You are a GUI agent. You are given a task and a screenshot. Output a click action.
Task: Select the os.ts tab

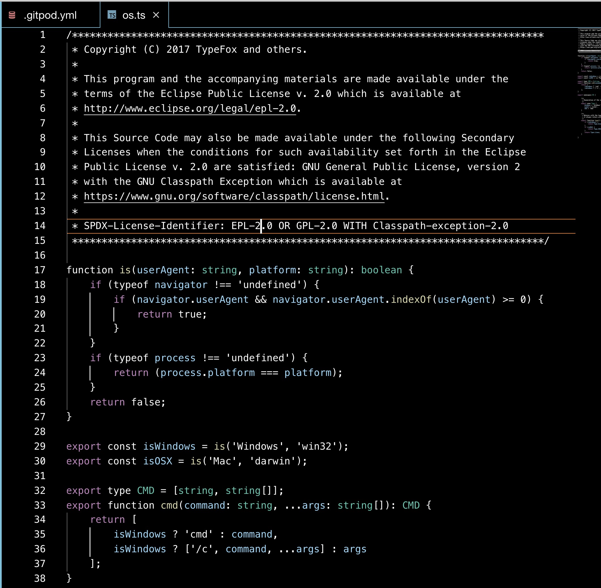134,15
